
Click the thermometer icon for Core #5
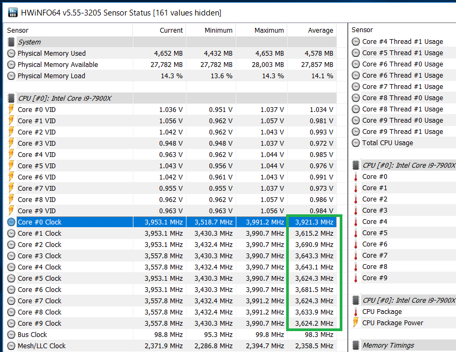356,233
